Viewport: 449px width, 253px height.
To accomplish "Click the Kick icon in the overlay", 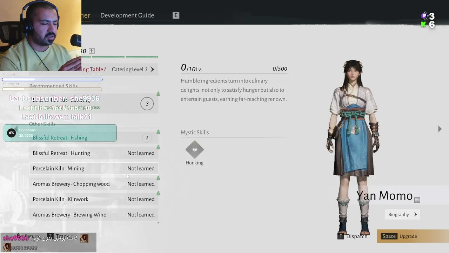I will [424, 24].
